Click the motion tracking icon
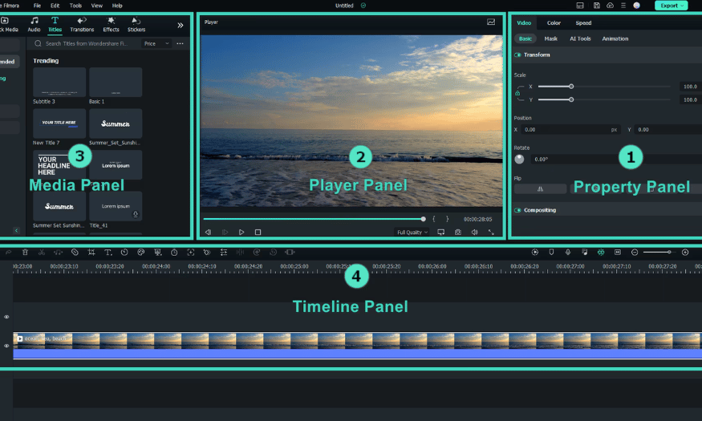 [x=191, y=253]
